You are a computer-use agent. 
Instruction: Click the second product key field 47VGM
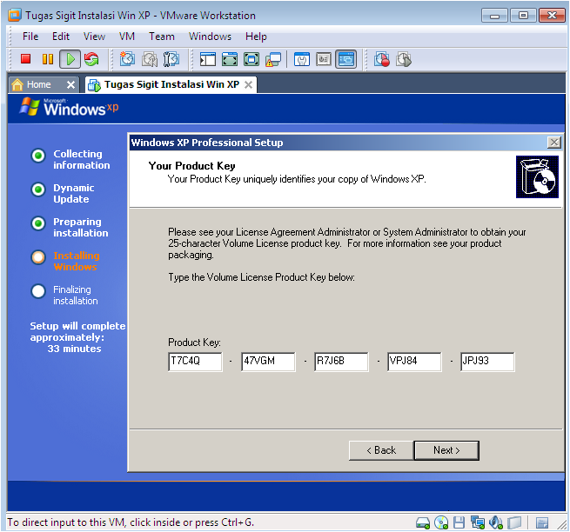[268, 362]
